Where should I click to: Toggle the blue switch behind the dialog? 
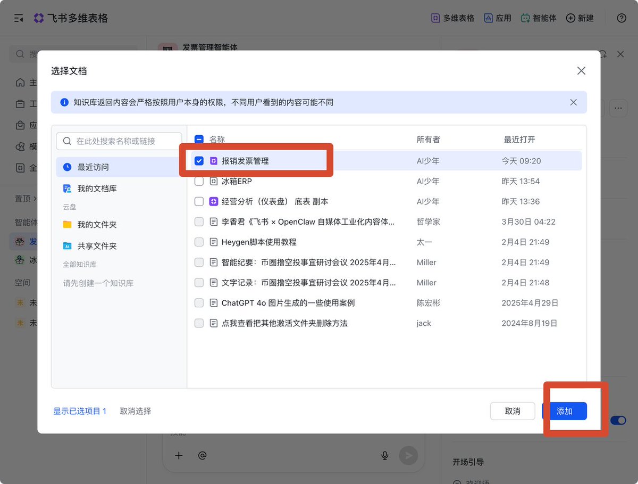pyautogui.click(x=618, y=421)
